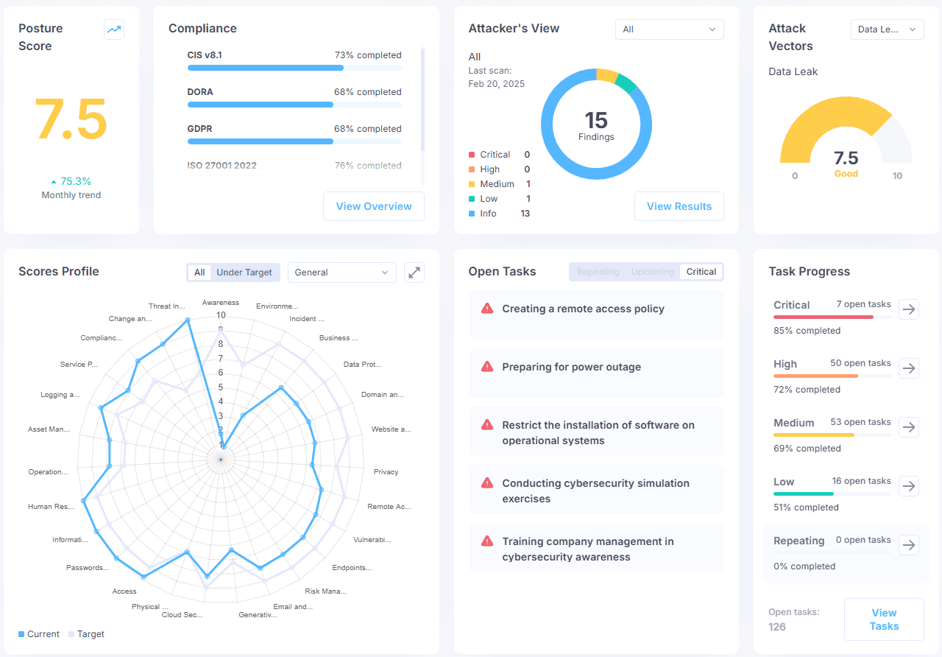
Task: Click the '75.3%' monthly trend value
Action: [x=76, y=181]
